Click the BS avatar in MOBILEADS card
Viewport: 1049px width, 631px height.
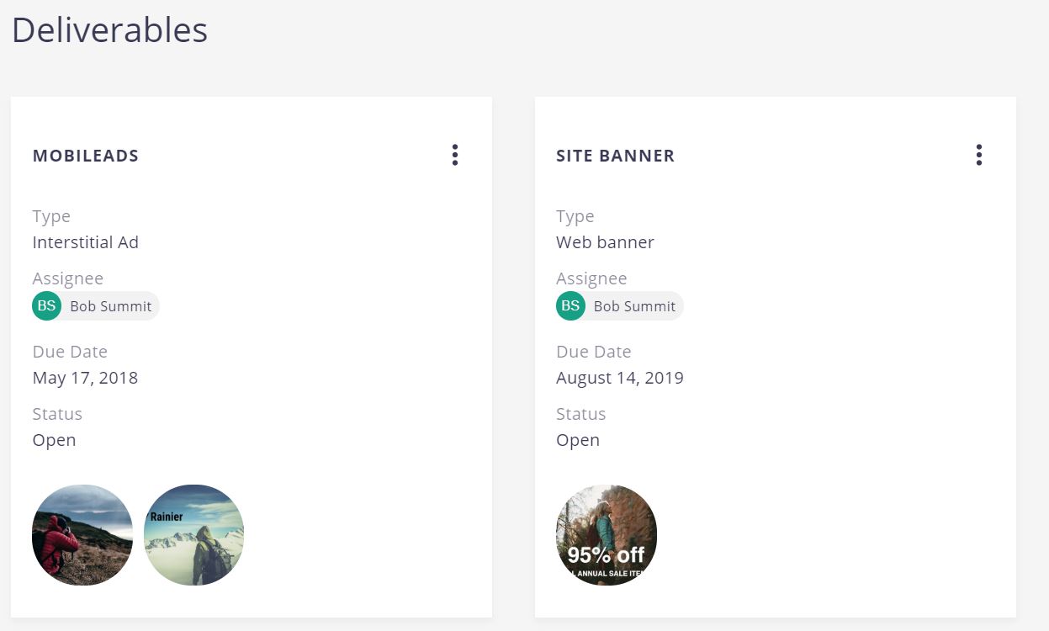point(47,306)
